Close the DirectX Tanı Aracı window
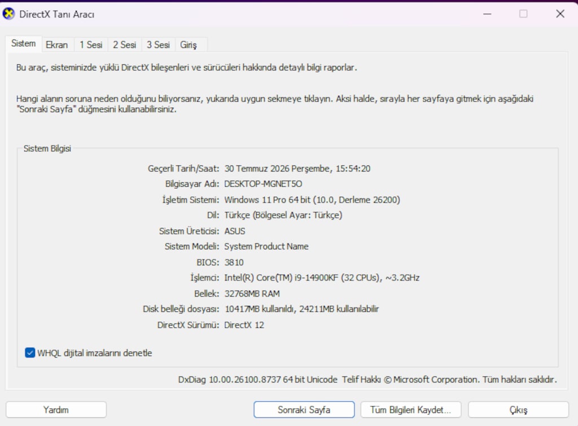Viewport: 578px width, 426px height. pos(561,14)
